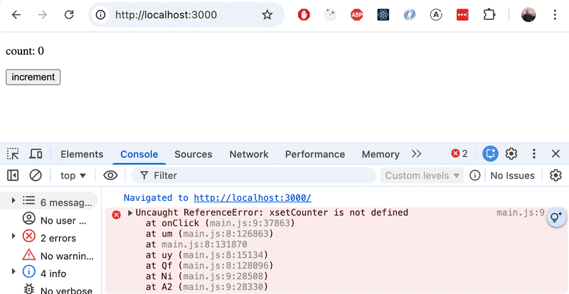Toggle the device toolbar icon
Viewport: 569px width, 294px height.
[x=36, y=154]
